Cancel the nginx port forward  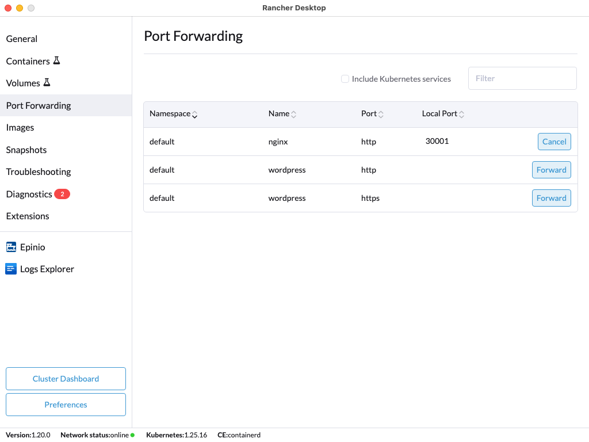(x=554, y=142)
